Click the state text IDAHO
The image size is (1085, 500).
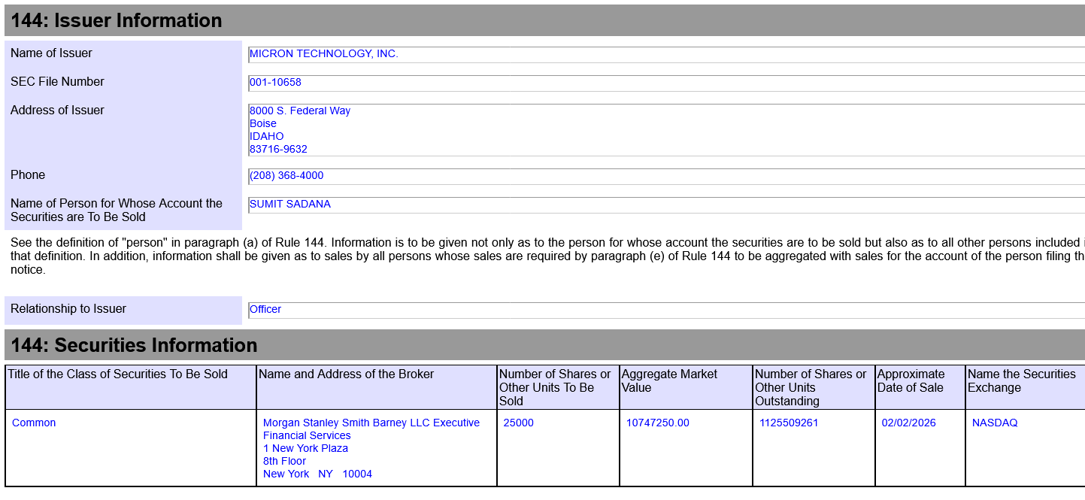click(267, 136)
